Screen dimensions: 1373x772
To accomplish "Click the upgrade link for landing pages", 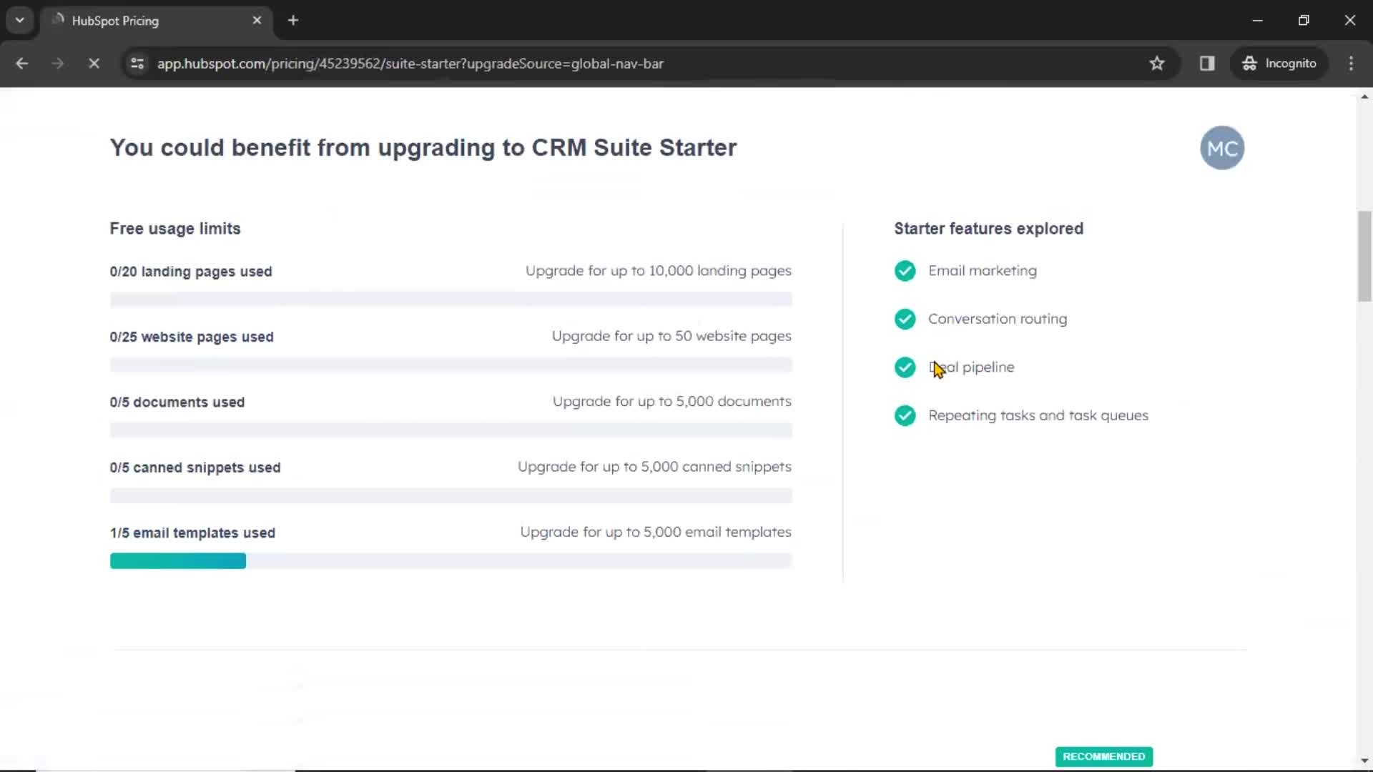I will coord(657,270).
